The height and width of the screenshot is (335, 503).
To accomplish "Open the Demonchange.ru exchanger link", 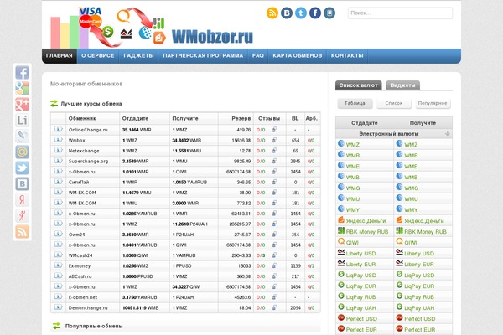I will (x=88, y=307).
